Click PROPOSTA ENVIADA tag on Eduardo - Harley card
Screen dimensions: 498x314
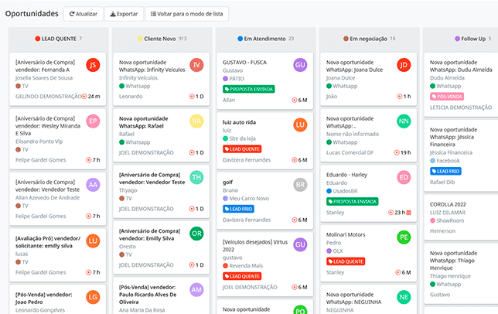coord(352,202)
